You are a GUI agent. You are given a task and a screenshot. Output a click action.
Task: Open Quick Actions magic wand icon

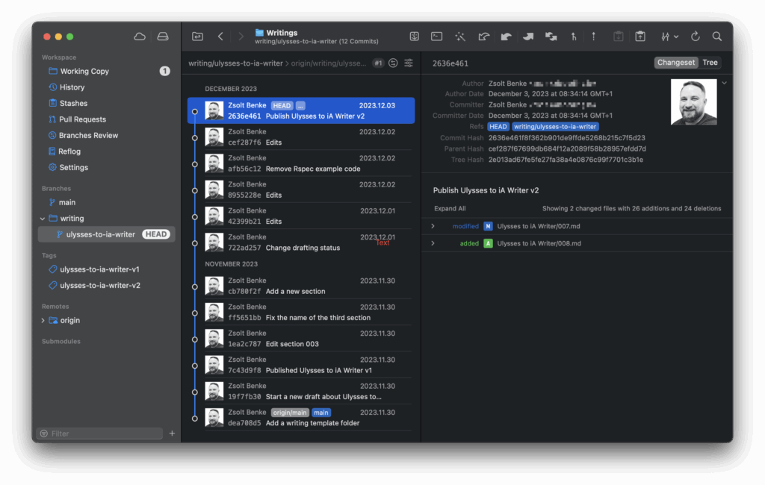(460, 37)
